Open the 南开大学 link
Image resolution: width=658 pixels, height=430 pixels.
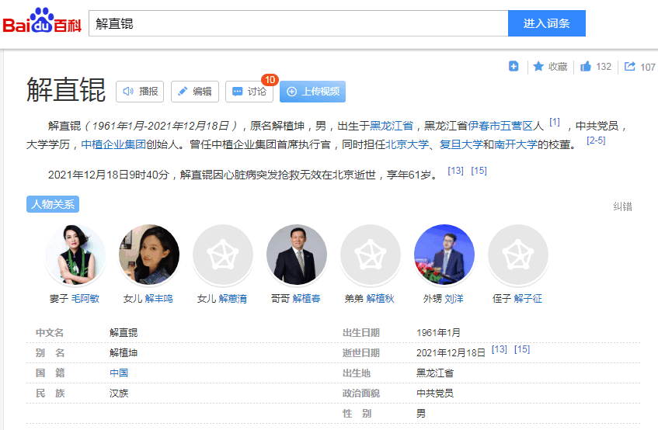(x=516, y=144)
